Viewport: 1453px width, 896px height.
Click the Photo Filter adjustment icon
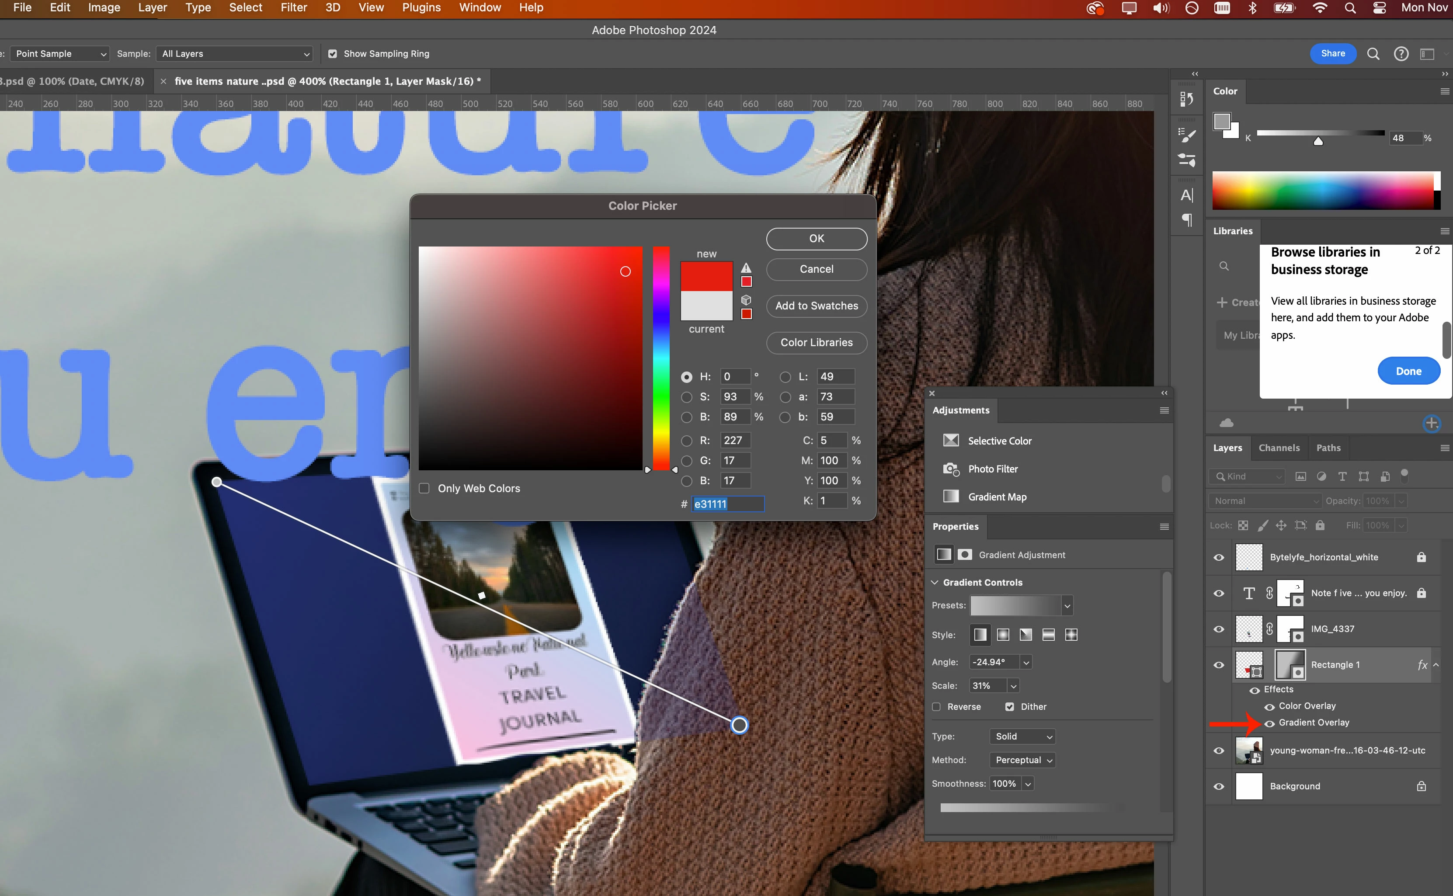pyautogui.click(x=950, y=469)
